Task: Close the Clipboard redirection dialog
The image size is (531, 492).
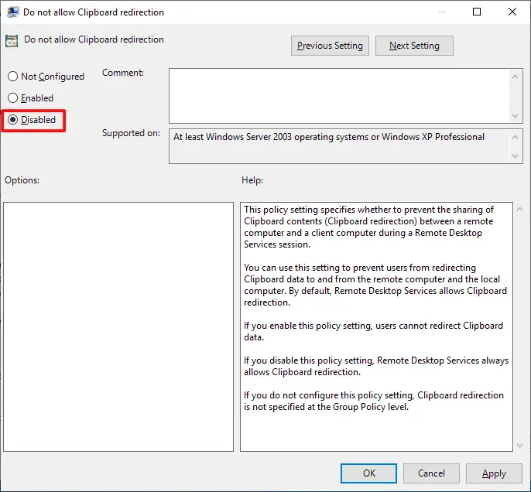Action: pos(512,12)
